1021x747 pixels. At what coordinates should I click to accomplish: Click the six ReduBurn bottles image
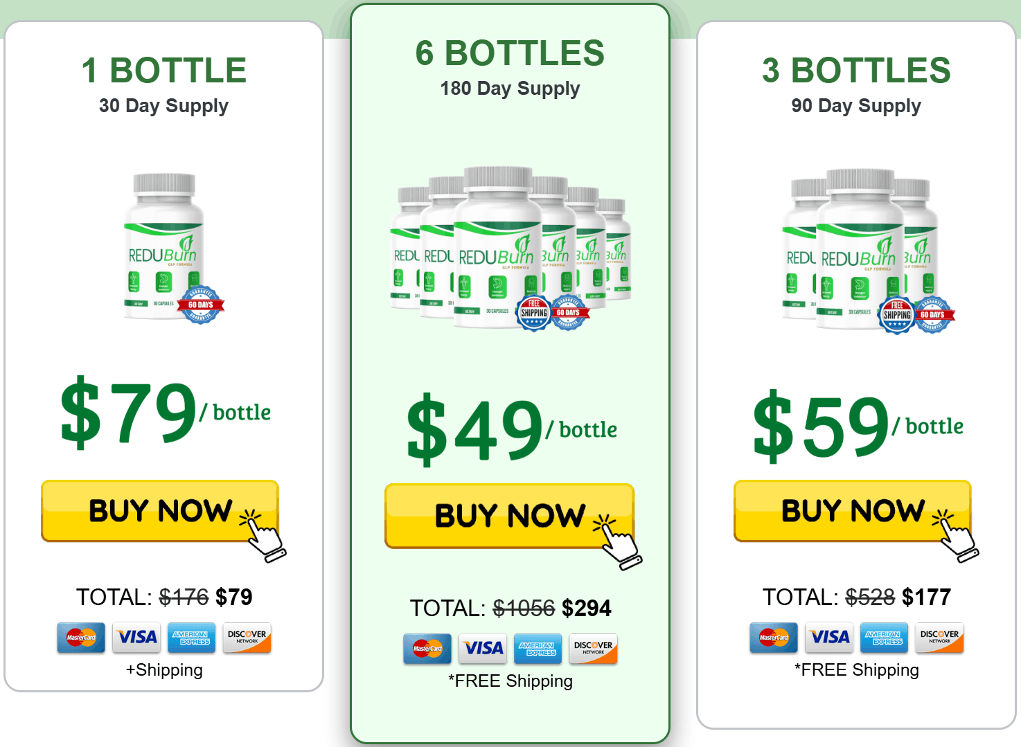(510, 246)
